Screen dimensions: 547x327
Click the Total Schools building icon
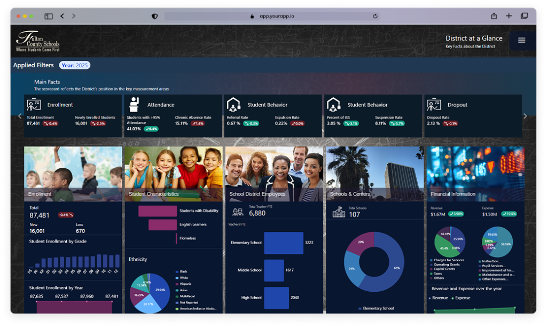[x=339, y=213]
